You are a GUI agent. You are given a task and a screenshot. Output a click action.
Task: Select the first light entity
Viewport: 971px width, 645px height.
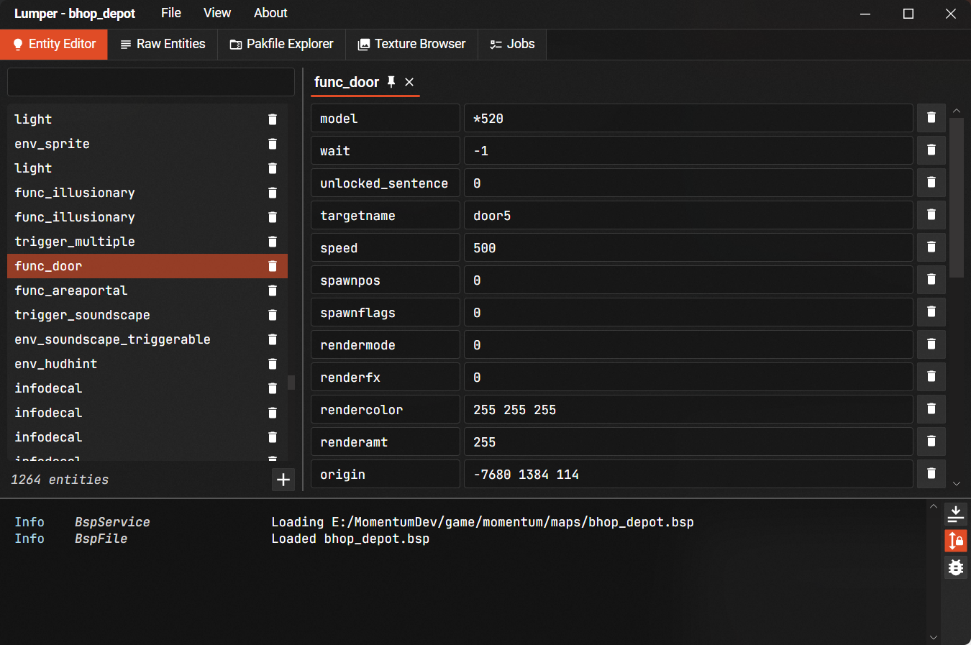pos(147,119)
